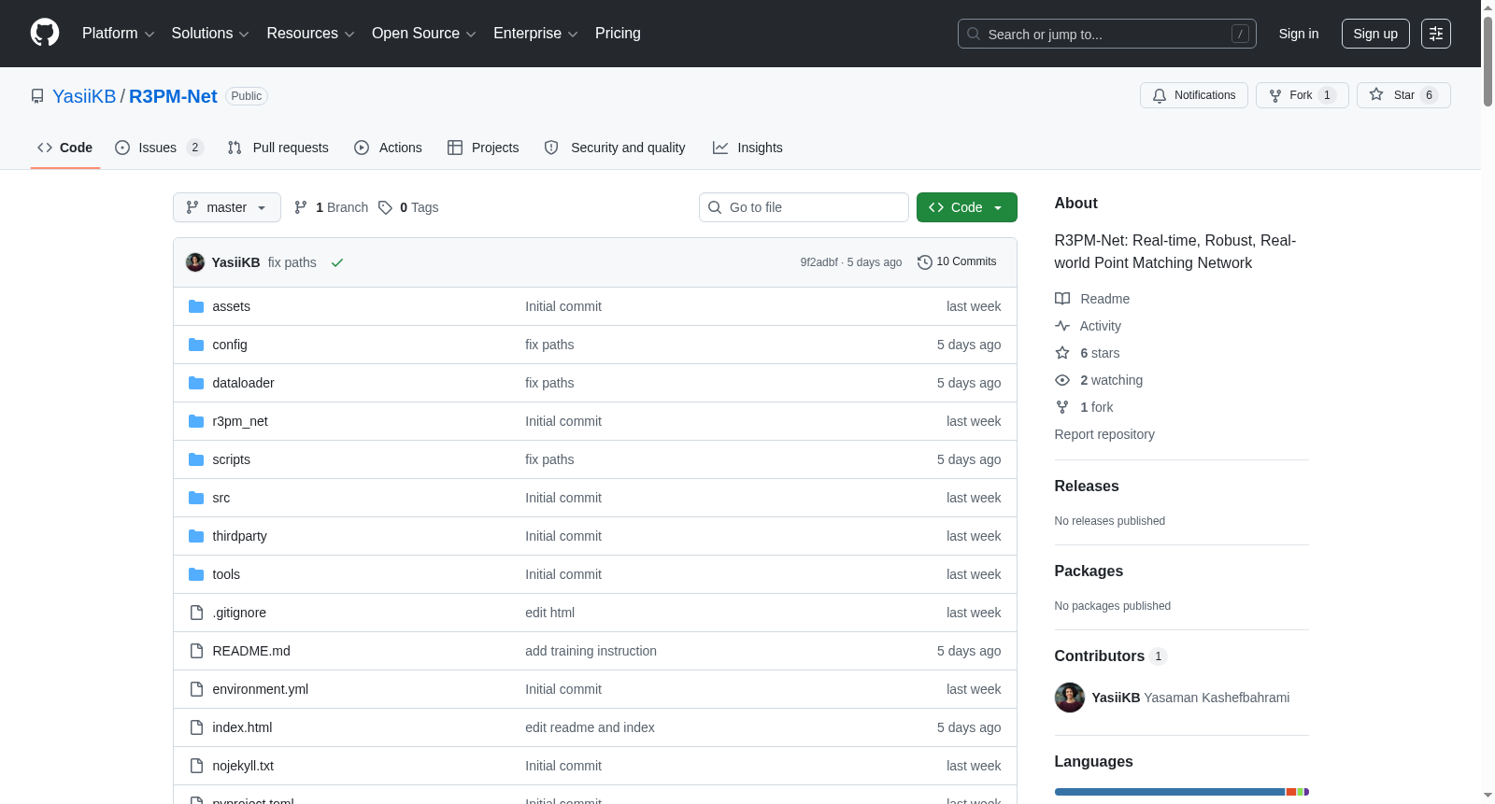The image size is (1495, 804).
Task: Click the blue segment of the languages bar
Action: (1170, 792)
